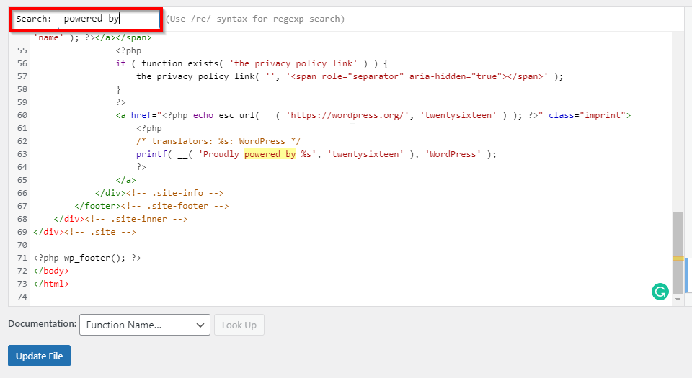The height and width of the screenshot is (378, 692).
Task: Click the Look Up button
Action: [x=239, y=325]
